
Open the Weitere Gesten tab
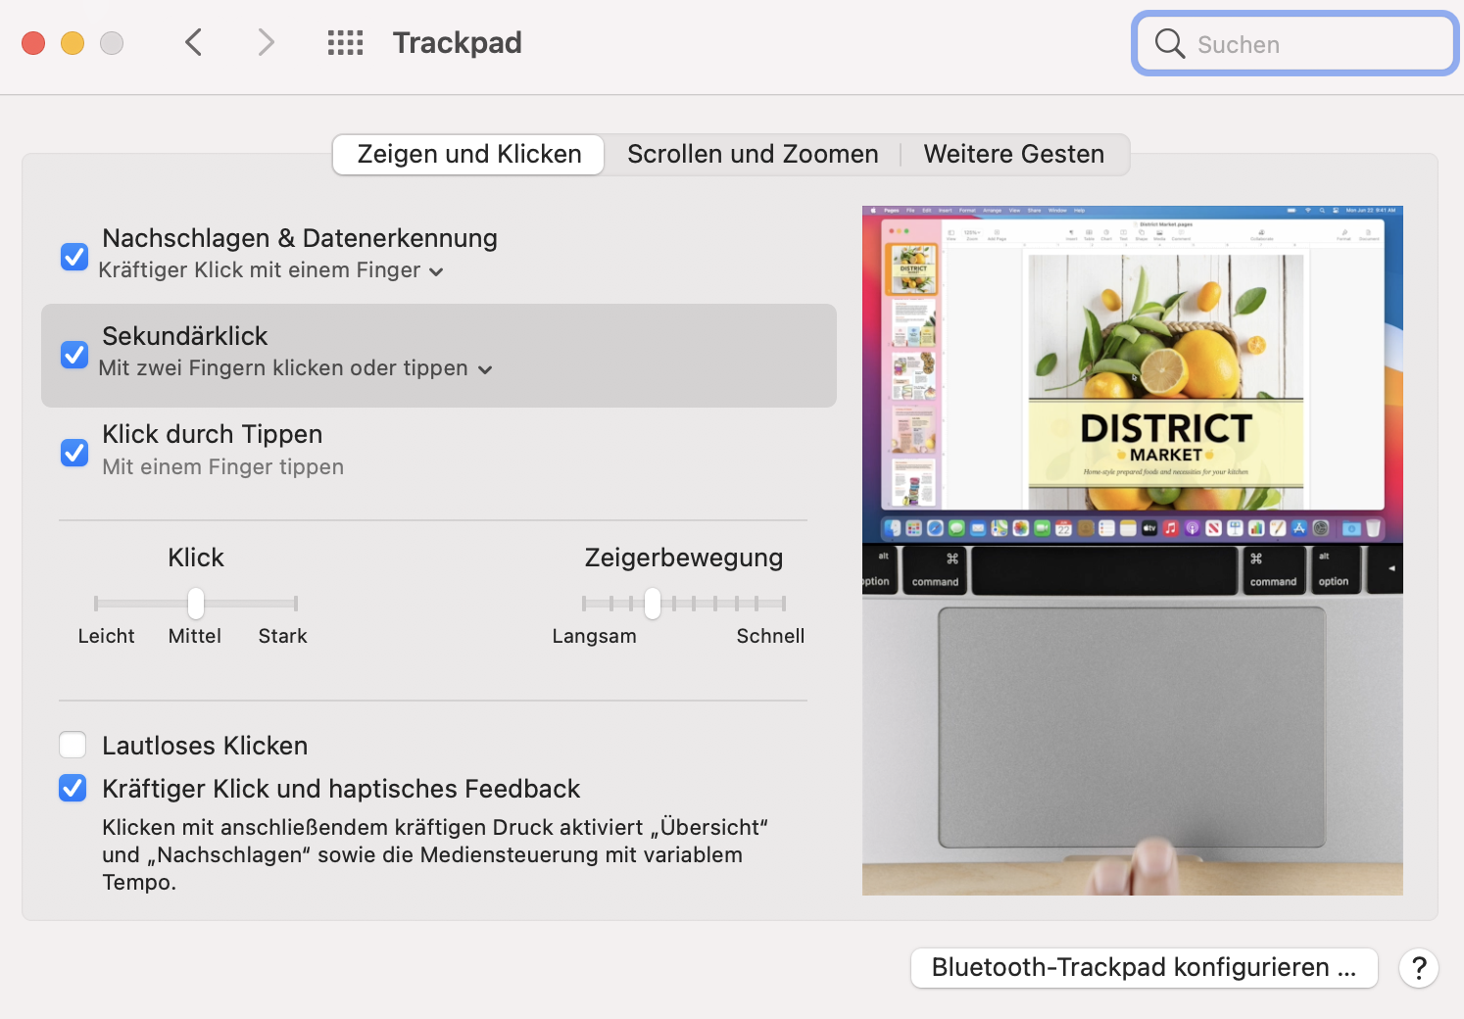(x=1013, y=155)
